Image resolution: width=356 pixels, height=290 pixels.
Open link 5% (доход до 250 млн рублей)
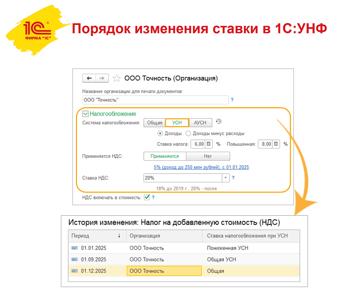(202, 167)
